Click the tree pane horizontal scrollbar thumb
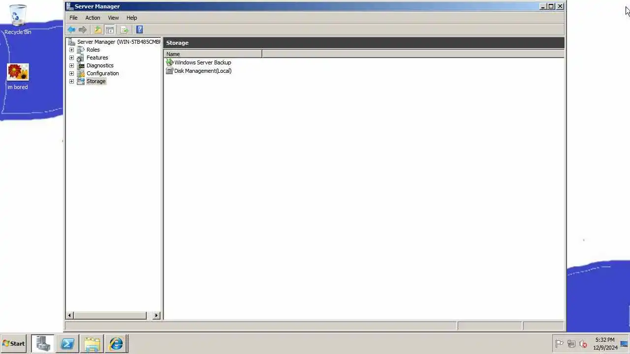This screenshot has width=630, height=354. (x=110, y=315)
